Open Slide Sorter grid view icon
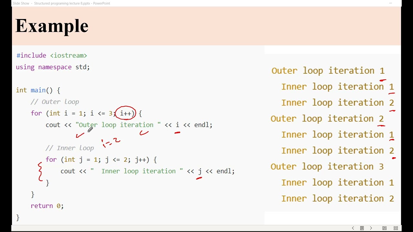Viewport: 413px width, 232px height. (396, 228)
